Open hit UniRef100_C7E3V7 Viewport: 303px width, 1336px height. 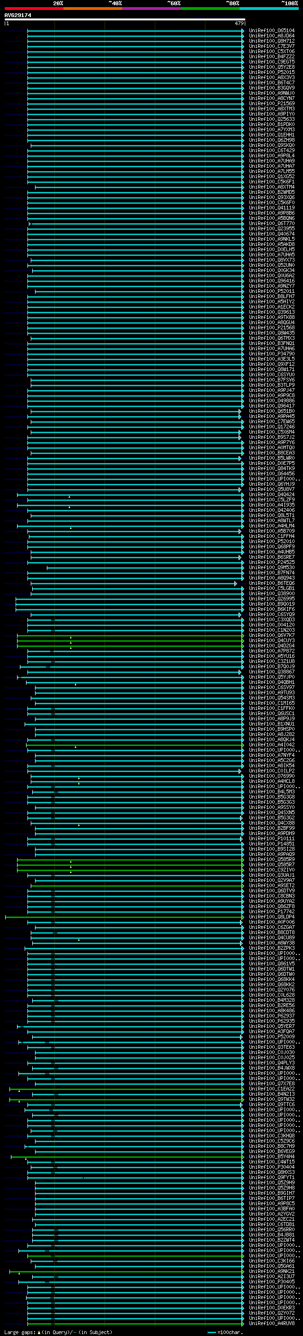[x=271, y=46]
